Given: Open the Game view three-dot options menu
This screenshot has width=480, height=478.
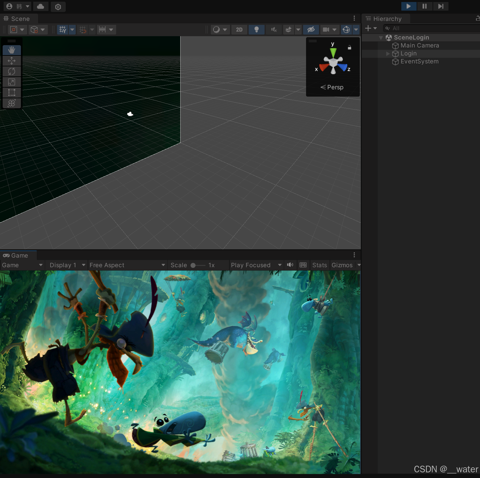Looking at the screenshot, I should point(354,255).
